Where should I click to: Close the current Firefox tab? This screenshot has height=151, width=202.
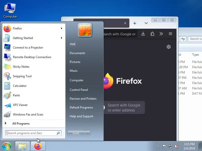click(125, 23)
